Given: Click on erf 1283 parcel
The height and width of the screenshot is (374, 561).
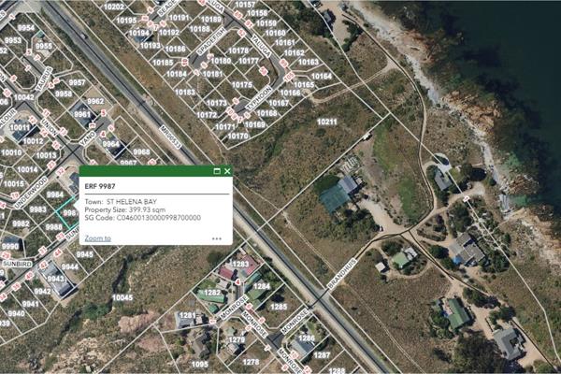Looking at the screenshot, I should click(x=239, y=265).
